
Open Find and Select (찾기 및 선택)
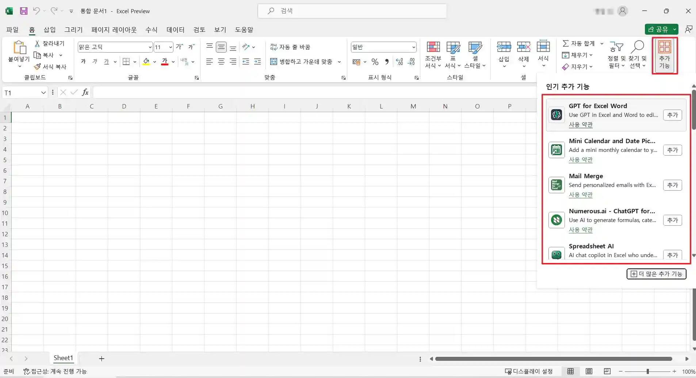click(638, 55)
